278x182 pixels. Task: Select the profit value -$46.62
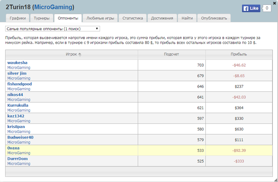239,65
